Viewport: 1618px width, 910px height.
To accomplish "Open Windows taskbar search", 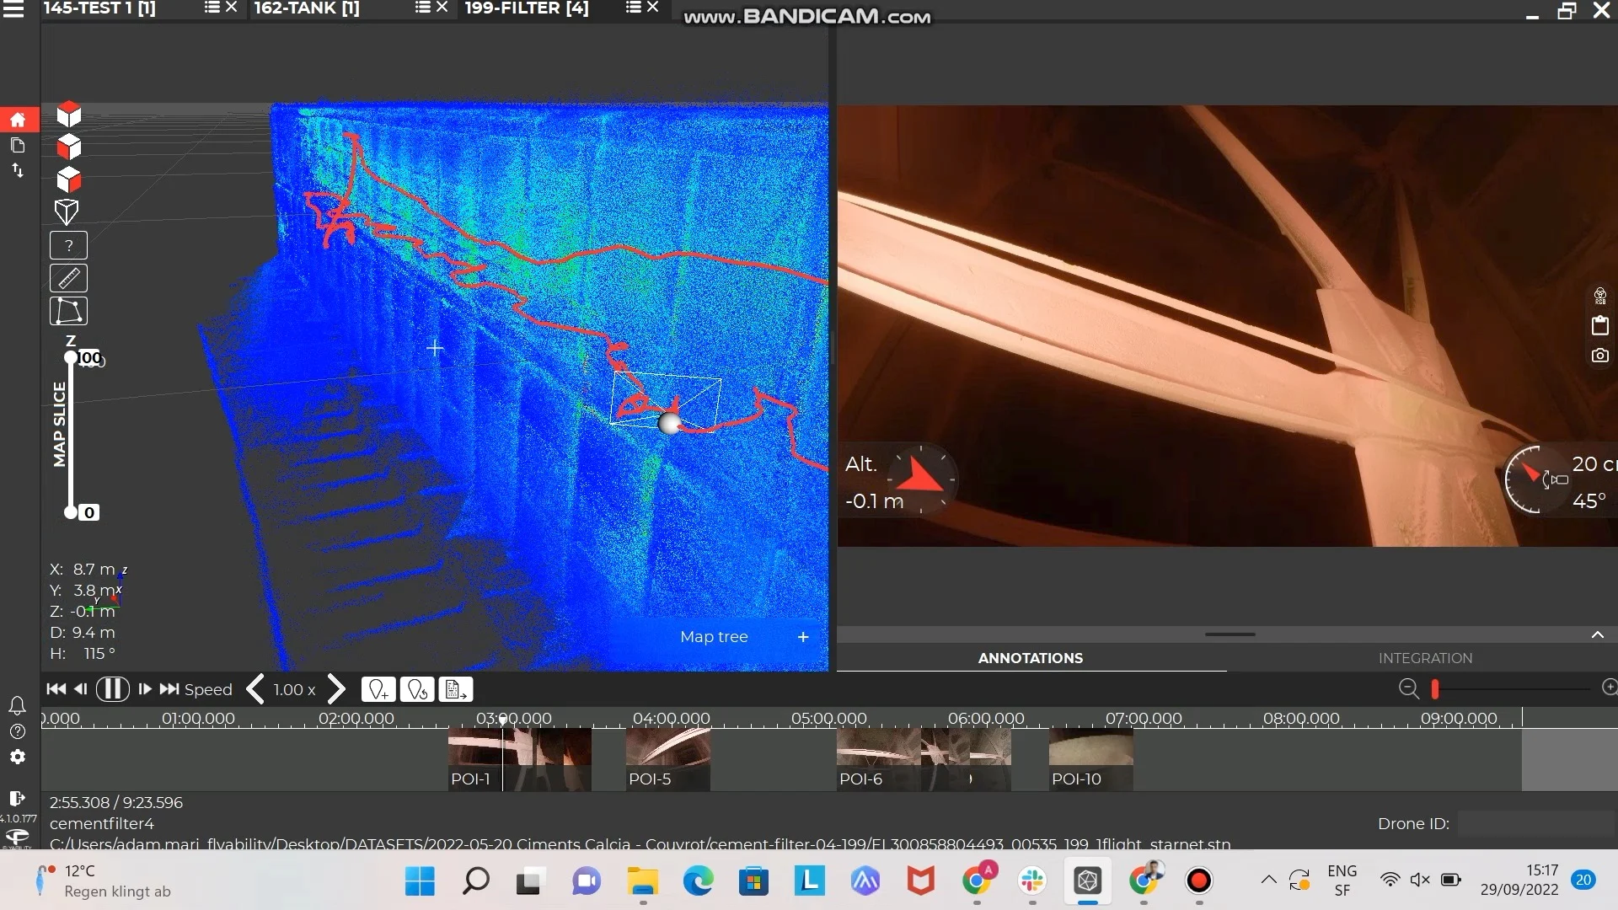I will 475,881.
